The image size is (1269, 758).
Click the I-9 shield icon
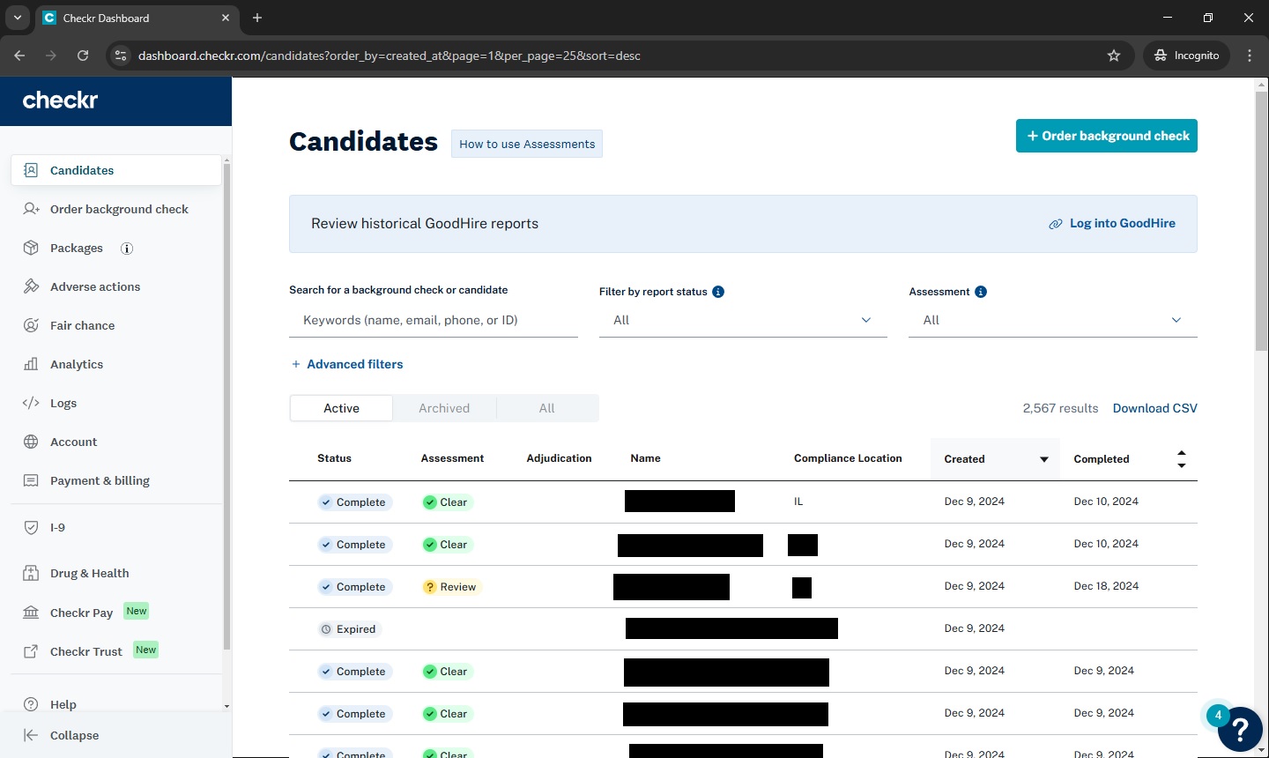pos(31,527)
